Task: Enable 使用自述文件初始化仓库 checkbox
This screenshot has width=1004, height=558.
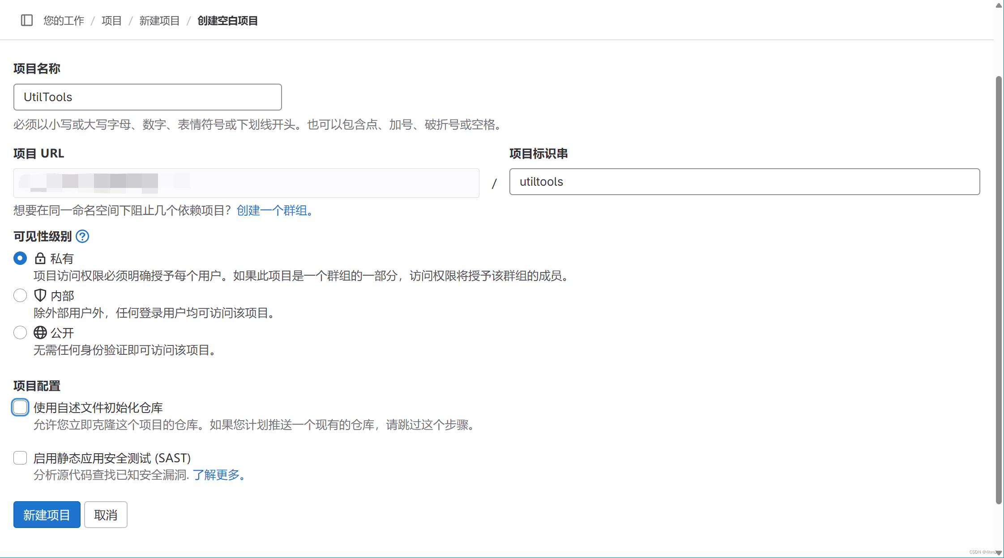Action: [x=20, y=407]
